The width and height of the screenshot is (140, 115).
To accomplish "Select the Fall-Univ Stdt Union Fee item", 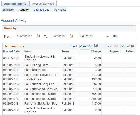I will pyautogui.click(x=41, y=104).
